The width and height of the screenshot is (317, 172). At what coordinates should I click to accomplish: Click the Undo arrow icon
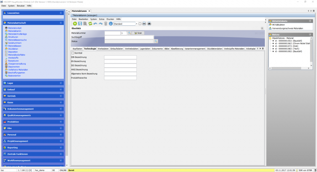(95, 24)
